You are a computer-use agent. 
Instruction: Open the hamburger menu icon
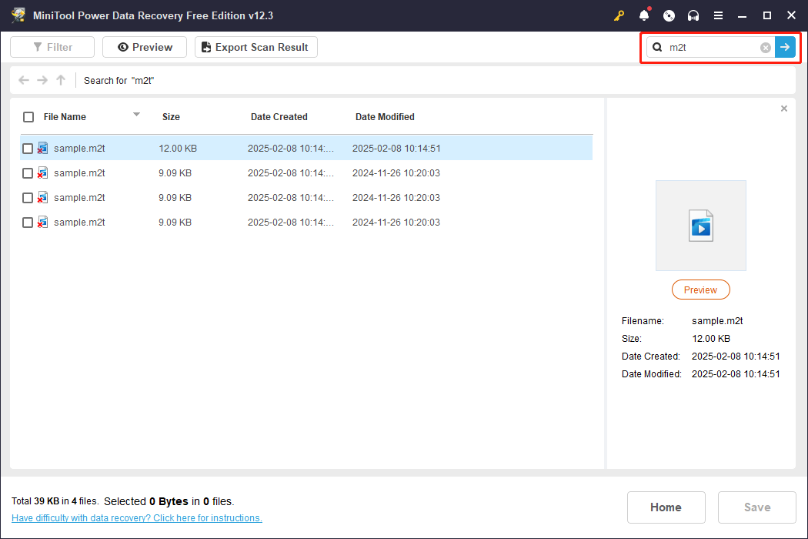[718, 15]
